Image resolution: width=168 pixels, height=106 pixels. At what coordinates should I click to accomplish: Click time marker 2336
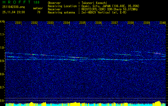pyautogui.click(x=99, y=23)
